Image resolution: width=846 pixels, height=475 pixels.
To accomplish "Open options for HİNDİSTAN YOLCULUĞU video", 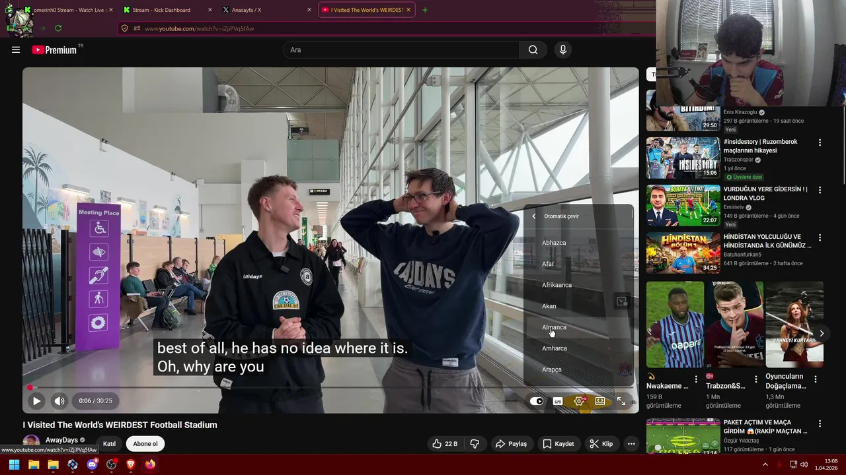I will pos(820,237).
